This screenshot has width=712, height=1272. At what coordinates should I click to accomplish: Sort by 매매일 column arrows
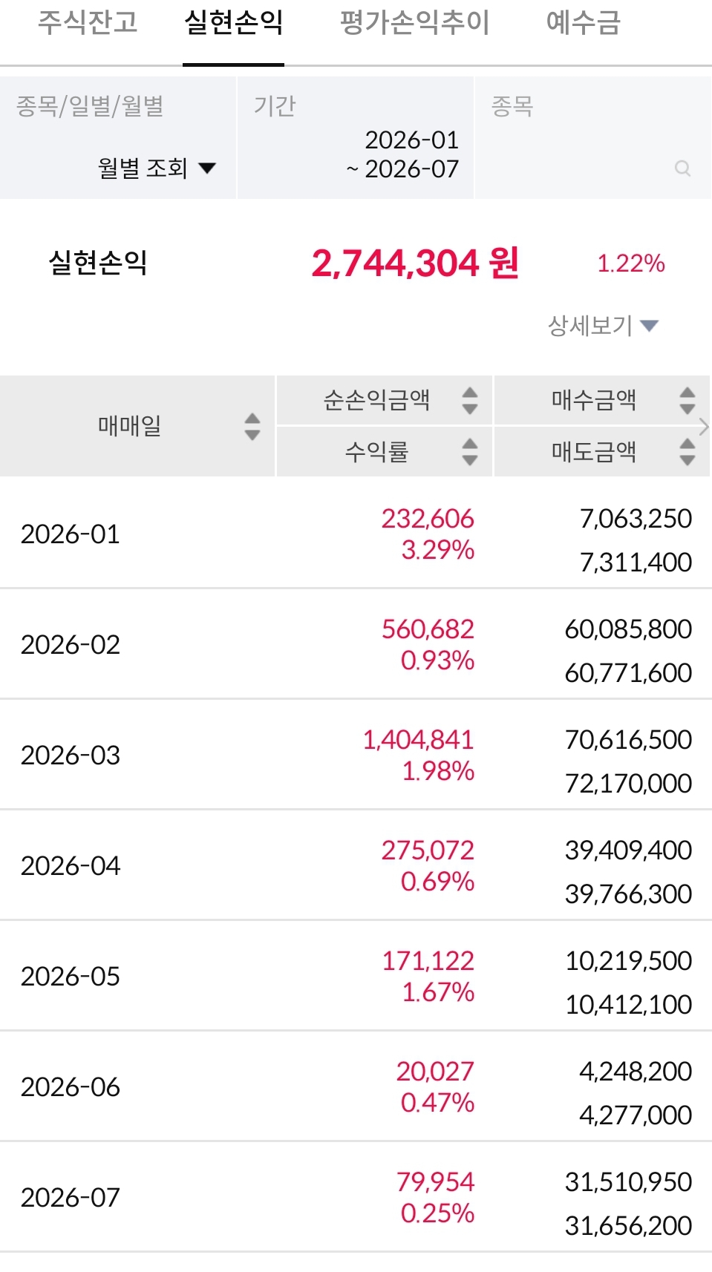[x=252, y=427]
